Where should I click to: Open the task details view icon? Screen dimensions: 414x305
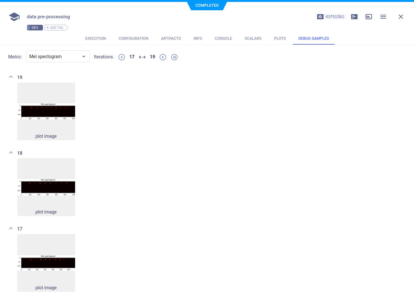[x=354, y=17]
